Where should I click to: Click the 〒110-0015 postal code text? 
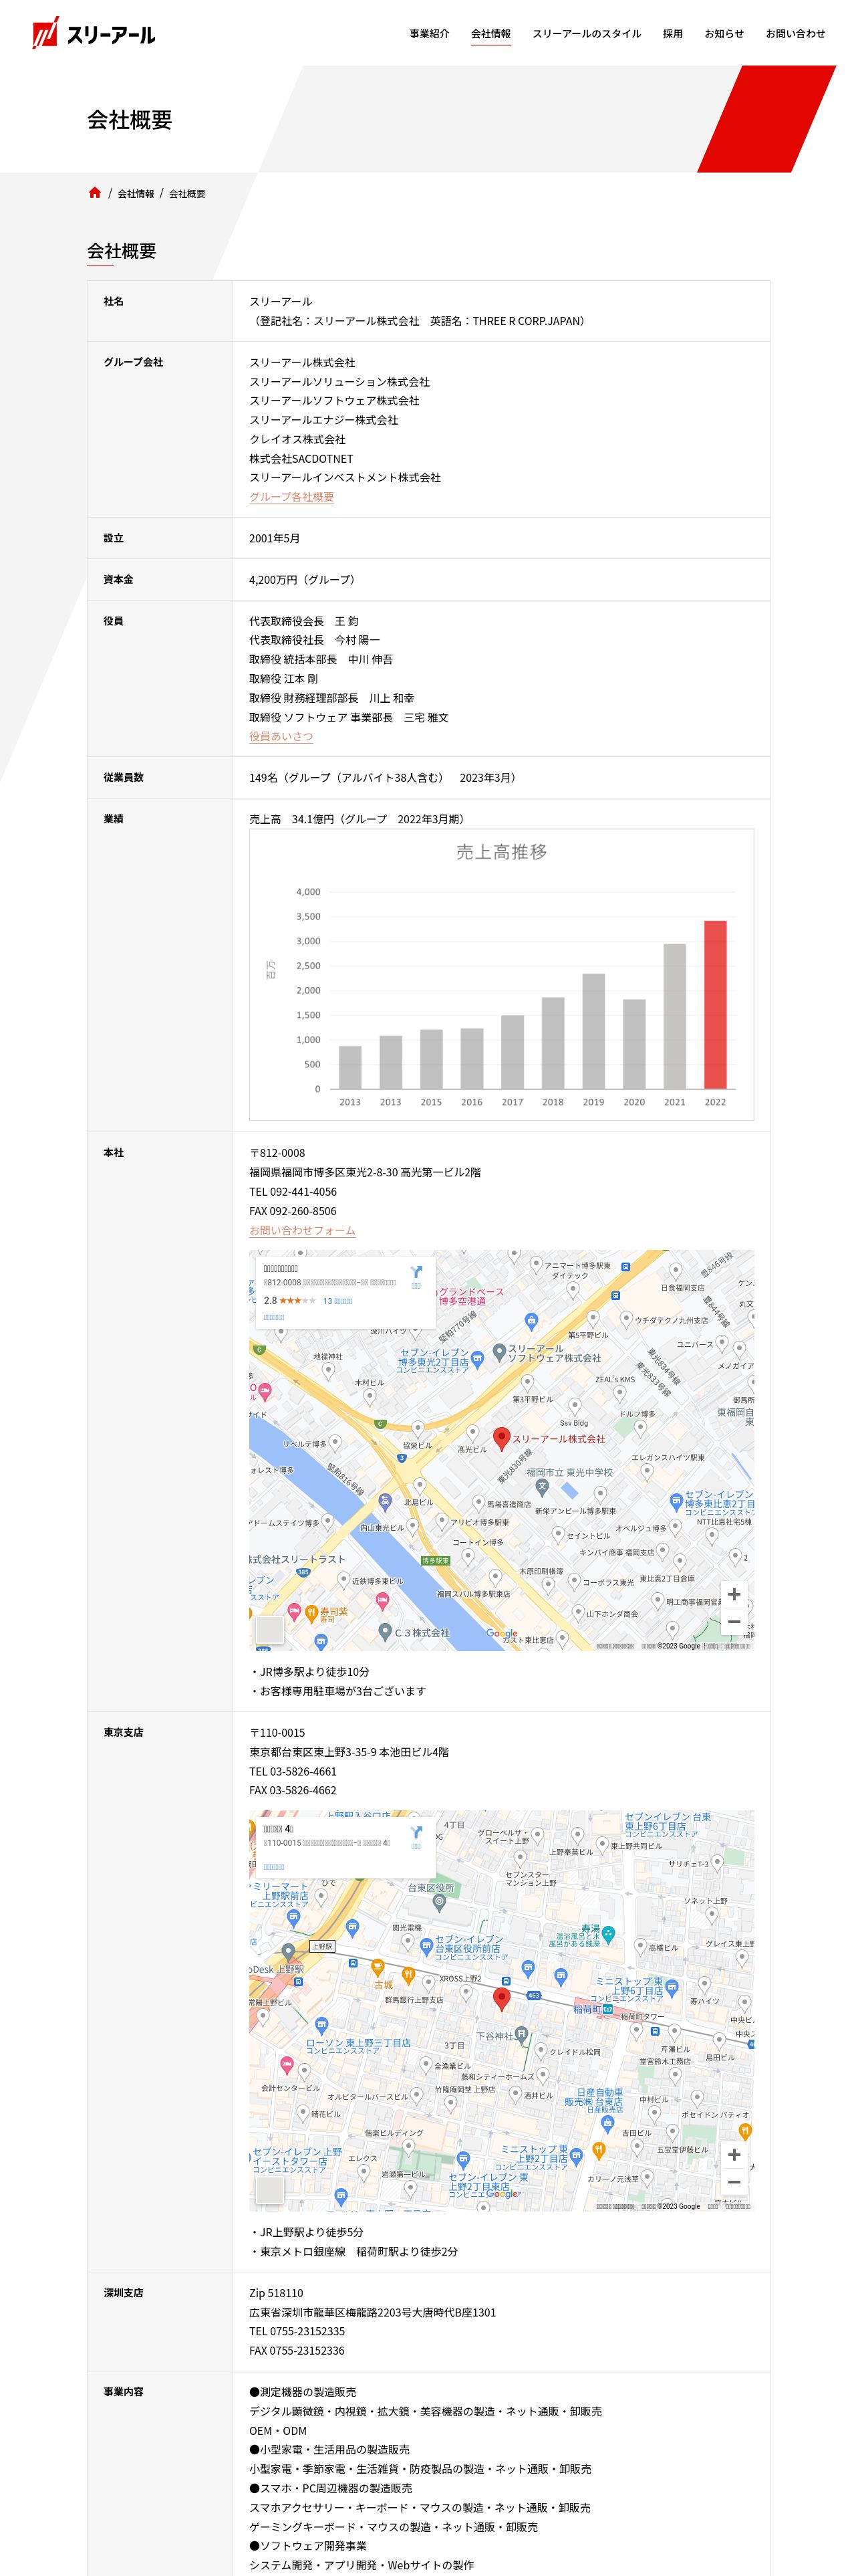278,1733
